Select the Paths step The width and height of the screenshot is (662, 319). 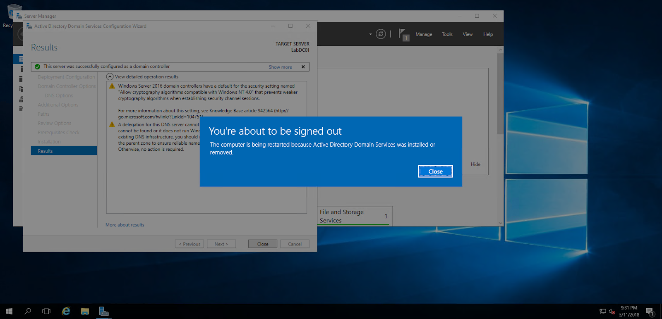43,114
